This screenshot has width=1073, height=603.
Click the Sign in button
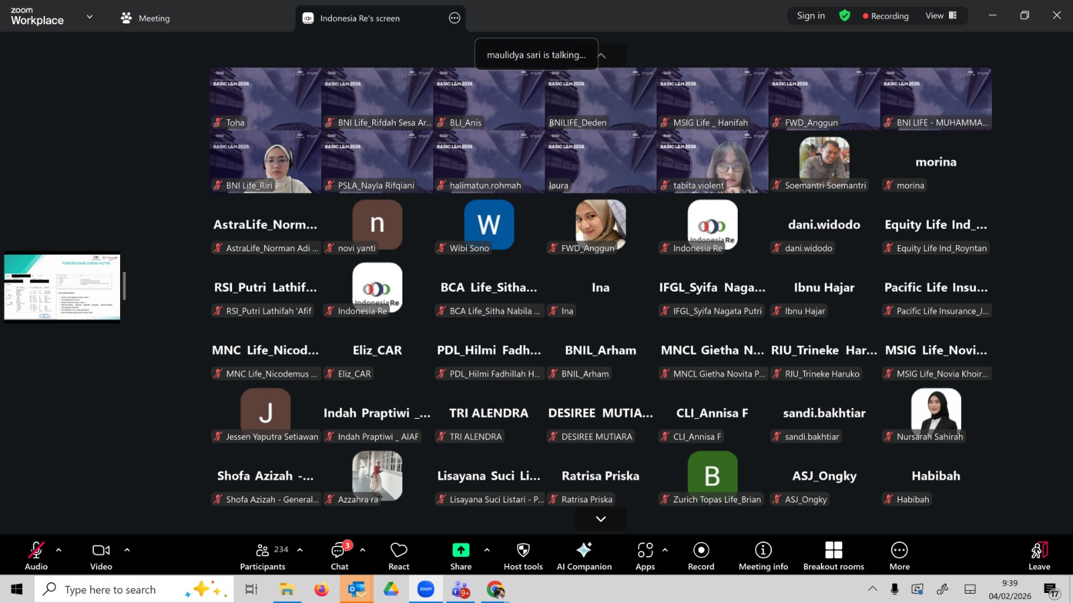(811, 15)
